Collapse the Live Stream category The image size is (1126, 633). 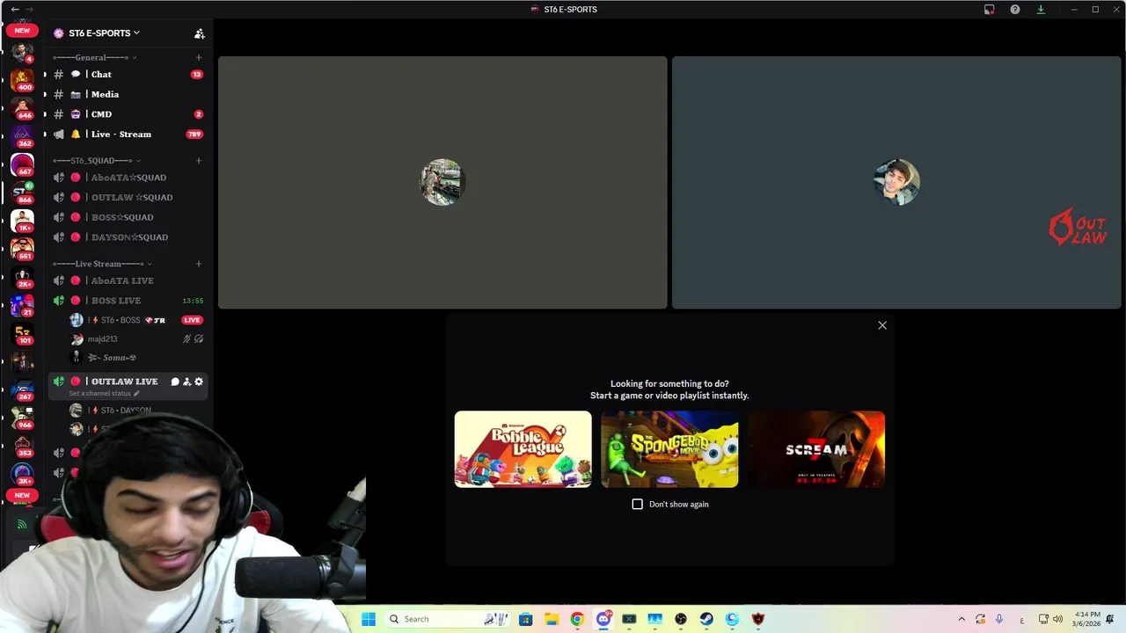pos(102,264)
